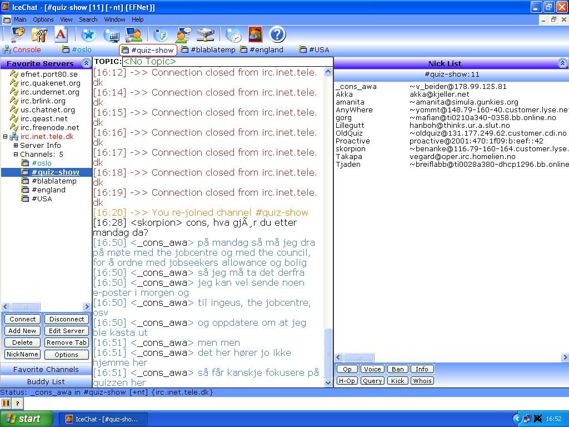Click the message input field

tap(296, 403)
